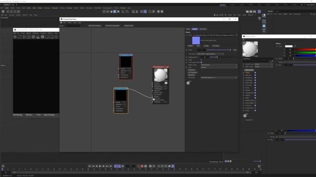
Task: Toggle Z axis lock in top toolbar
Action: coord(15,12)
